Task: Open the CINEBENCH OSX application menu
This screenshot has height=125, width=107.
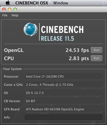Action: click(x=32, y=3)
